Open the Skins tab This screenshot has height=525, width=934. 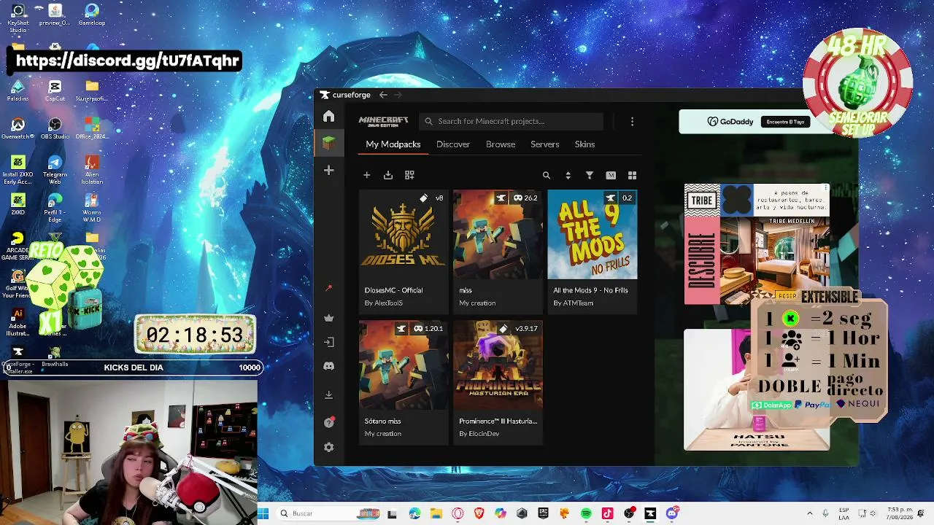click(x=584, y=144)
